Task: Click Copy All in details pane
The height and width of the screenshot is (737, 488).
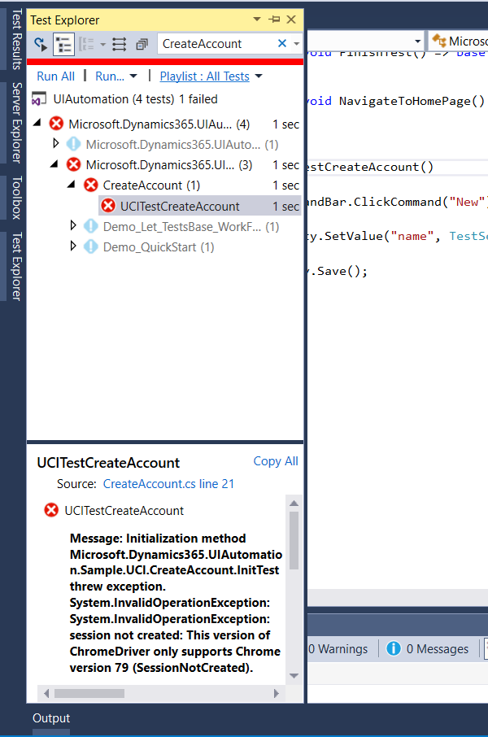Action: point(276,461)
